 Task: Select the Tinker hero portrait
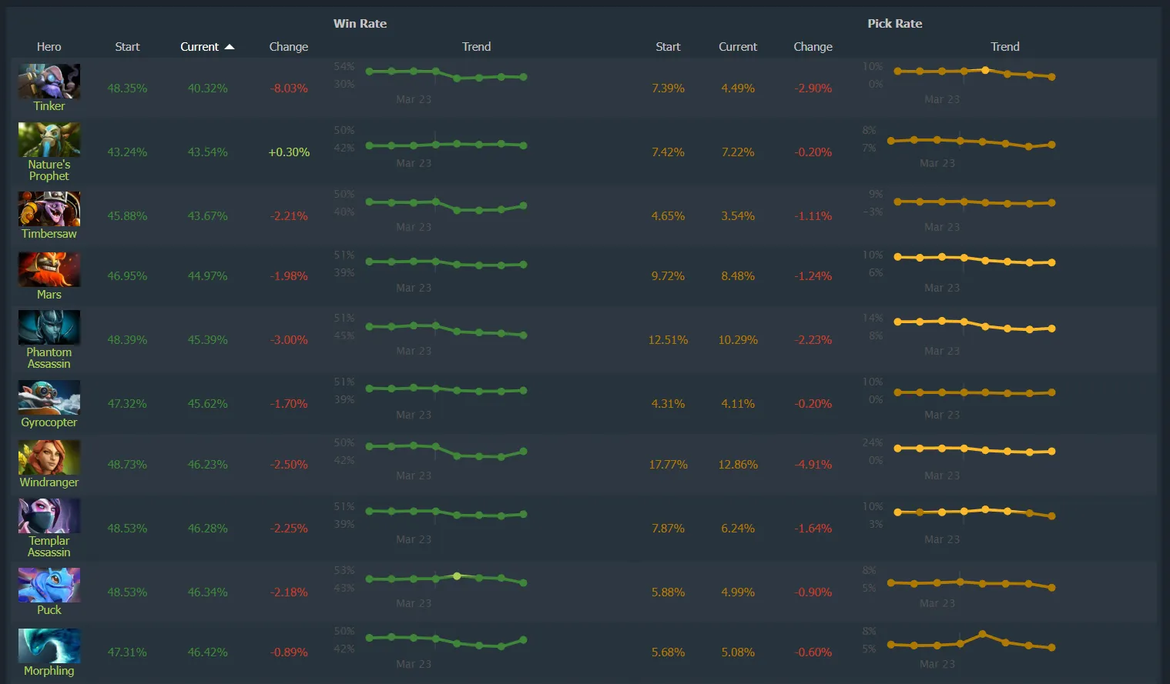click(x=49, y=80)
